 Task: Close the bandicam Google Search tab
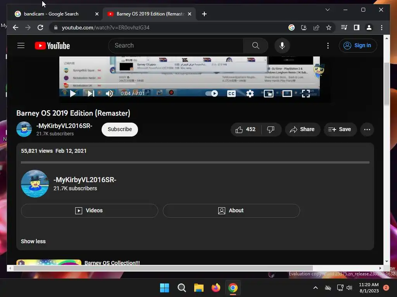click(x=97, y=14)
